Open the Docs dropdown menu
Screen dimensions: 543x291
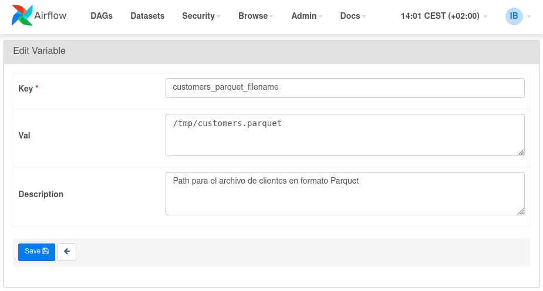coord(353,16)
